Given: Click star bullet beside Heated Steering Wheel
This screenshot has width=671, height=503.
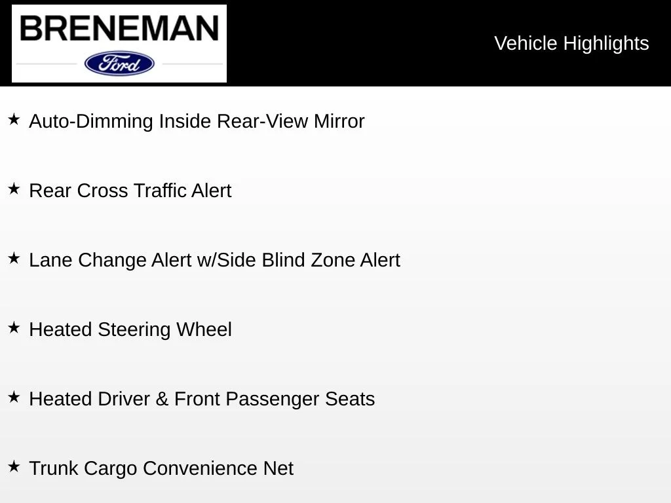Looking at the screenshot, I should tap(14, 327).
